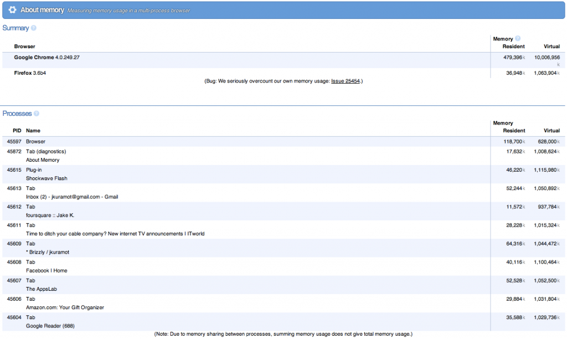
Task: Click Amazon tab virtual memory 1,031,804
Action: [x=545, y=299]
